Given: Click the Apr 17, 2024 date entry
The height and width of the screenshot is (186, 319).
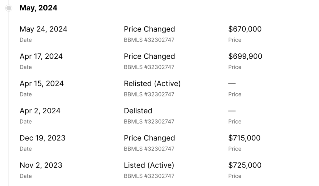Looking at the screenshot, I should tap(41, 56).
